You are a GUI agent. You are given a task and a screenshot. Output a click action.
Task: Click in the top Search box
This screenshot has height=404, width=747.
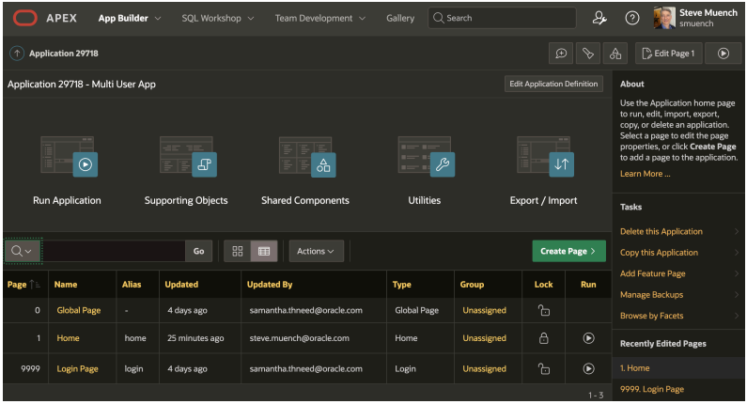(502, 18)
